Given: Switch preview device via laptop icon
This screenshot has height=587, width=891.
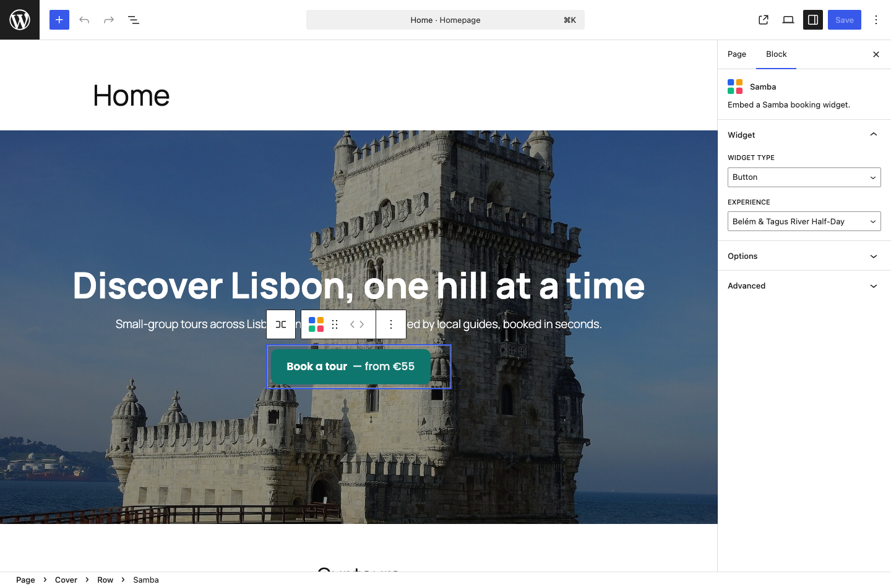Looking at the screenshot, I should (x=788, y=20).
